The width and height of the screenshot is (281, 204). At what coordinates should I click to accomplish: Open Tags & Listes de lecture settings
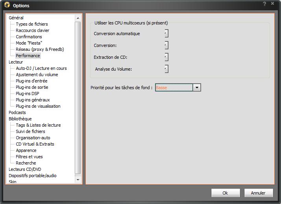coord(38,125)
